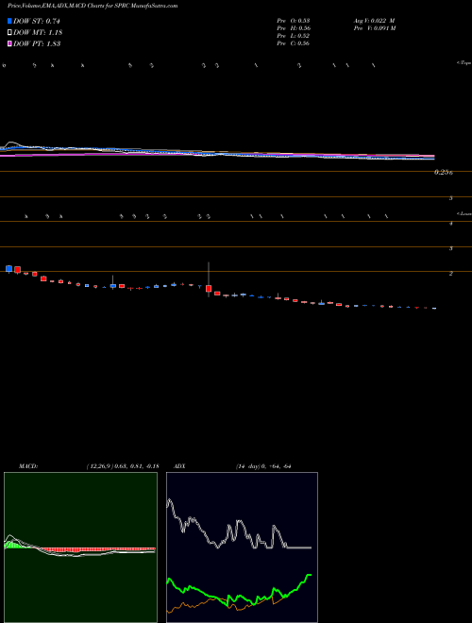Open the green MACD chart panel
Screen dimensions: 472x623
pyautogui.click(x=80, y=547)
